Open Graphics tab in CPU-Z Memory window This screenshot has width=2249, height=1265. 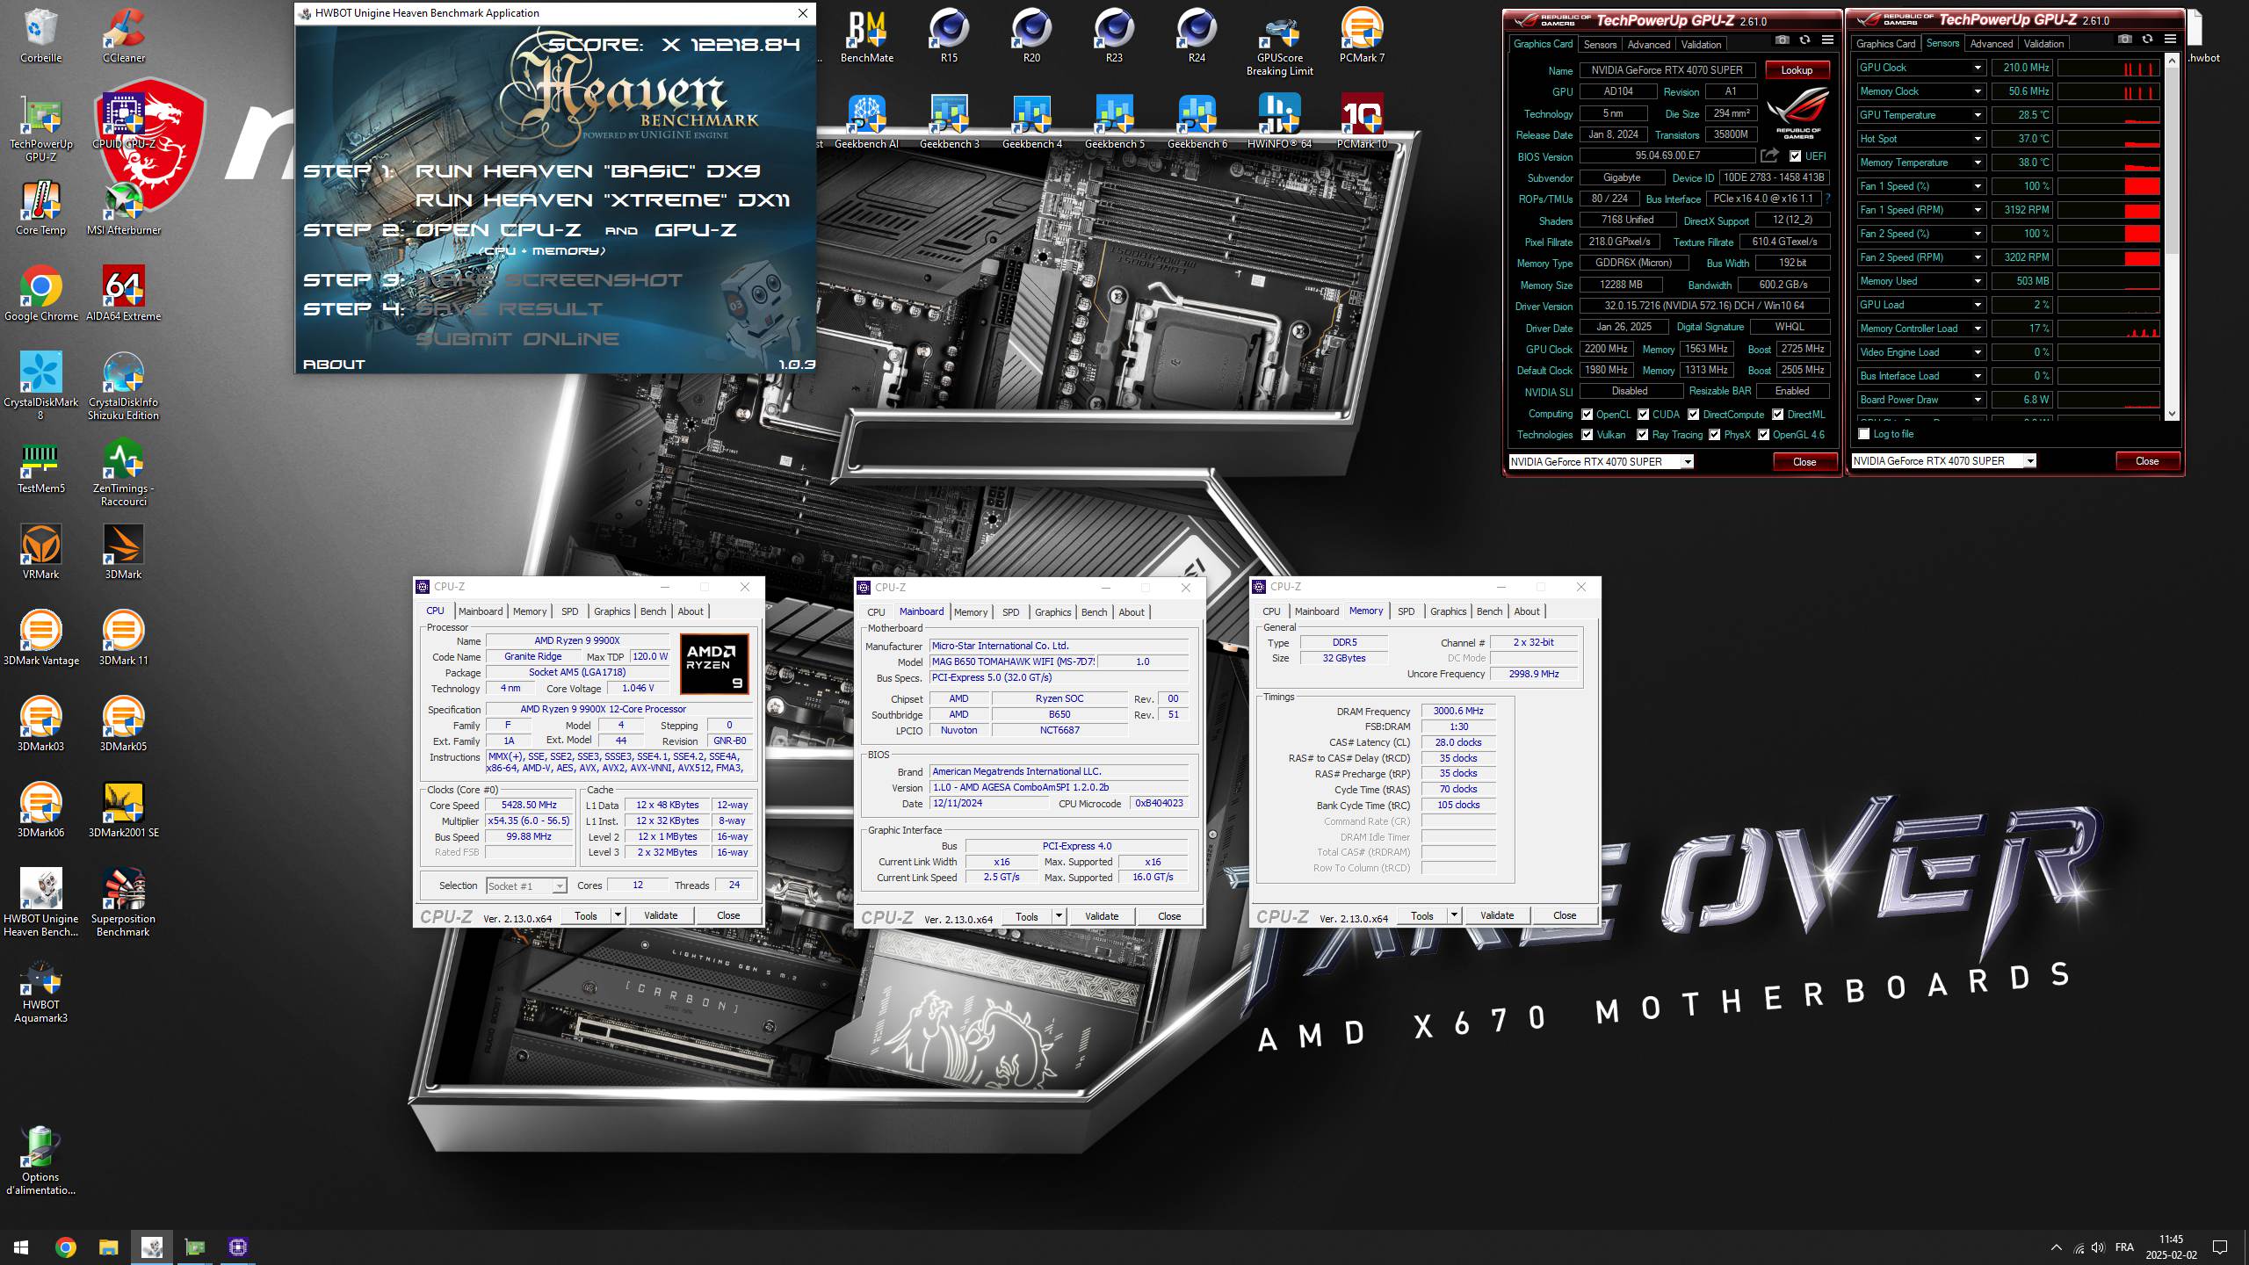(x=1448, y=611)
